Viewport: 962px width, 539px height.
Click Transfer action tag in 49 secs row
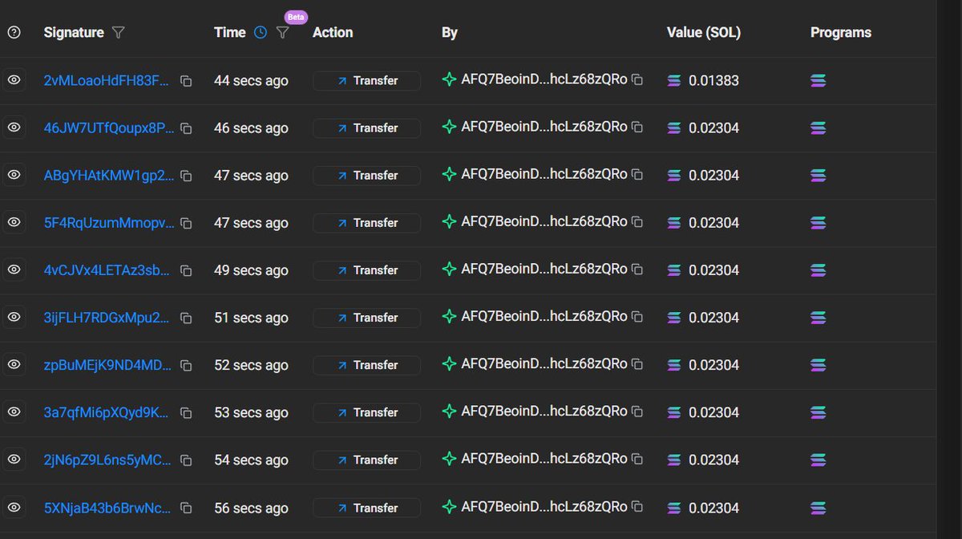coord(366,269)
